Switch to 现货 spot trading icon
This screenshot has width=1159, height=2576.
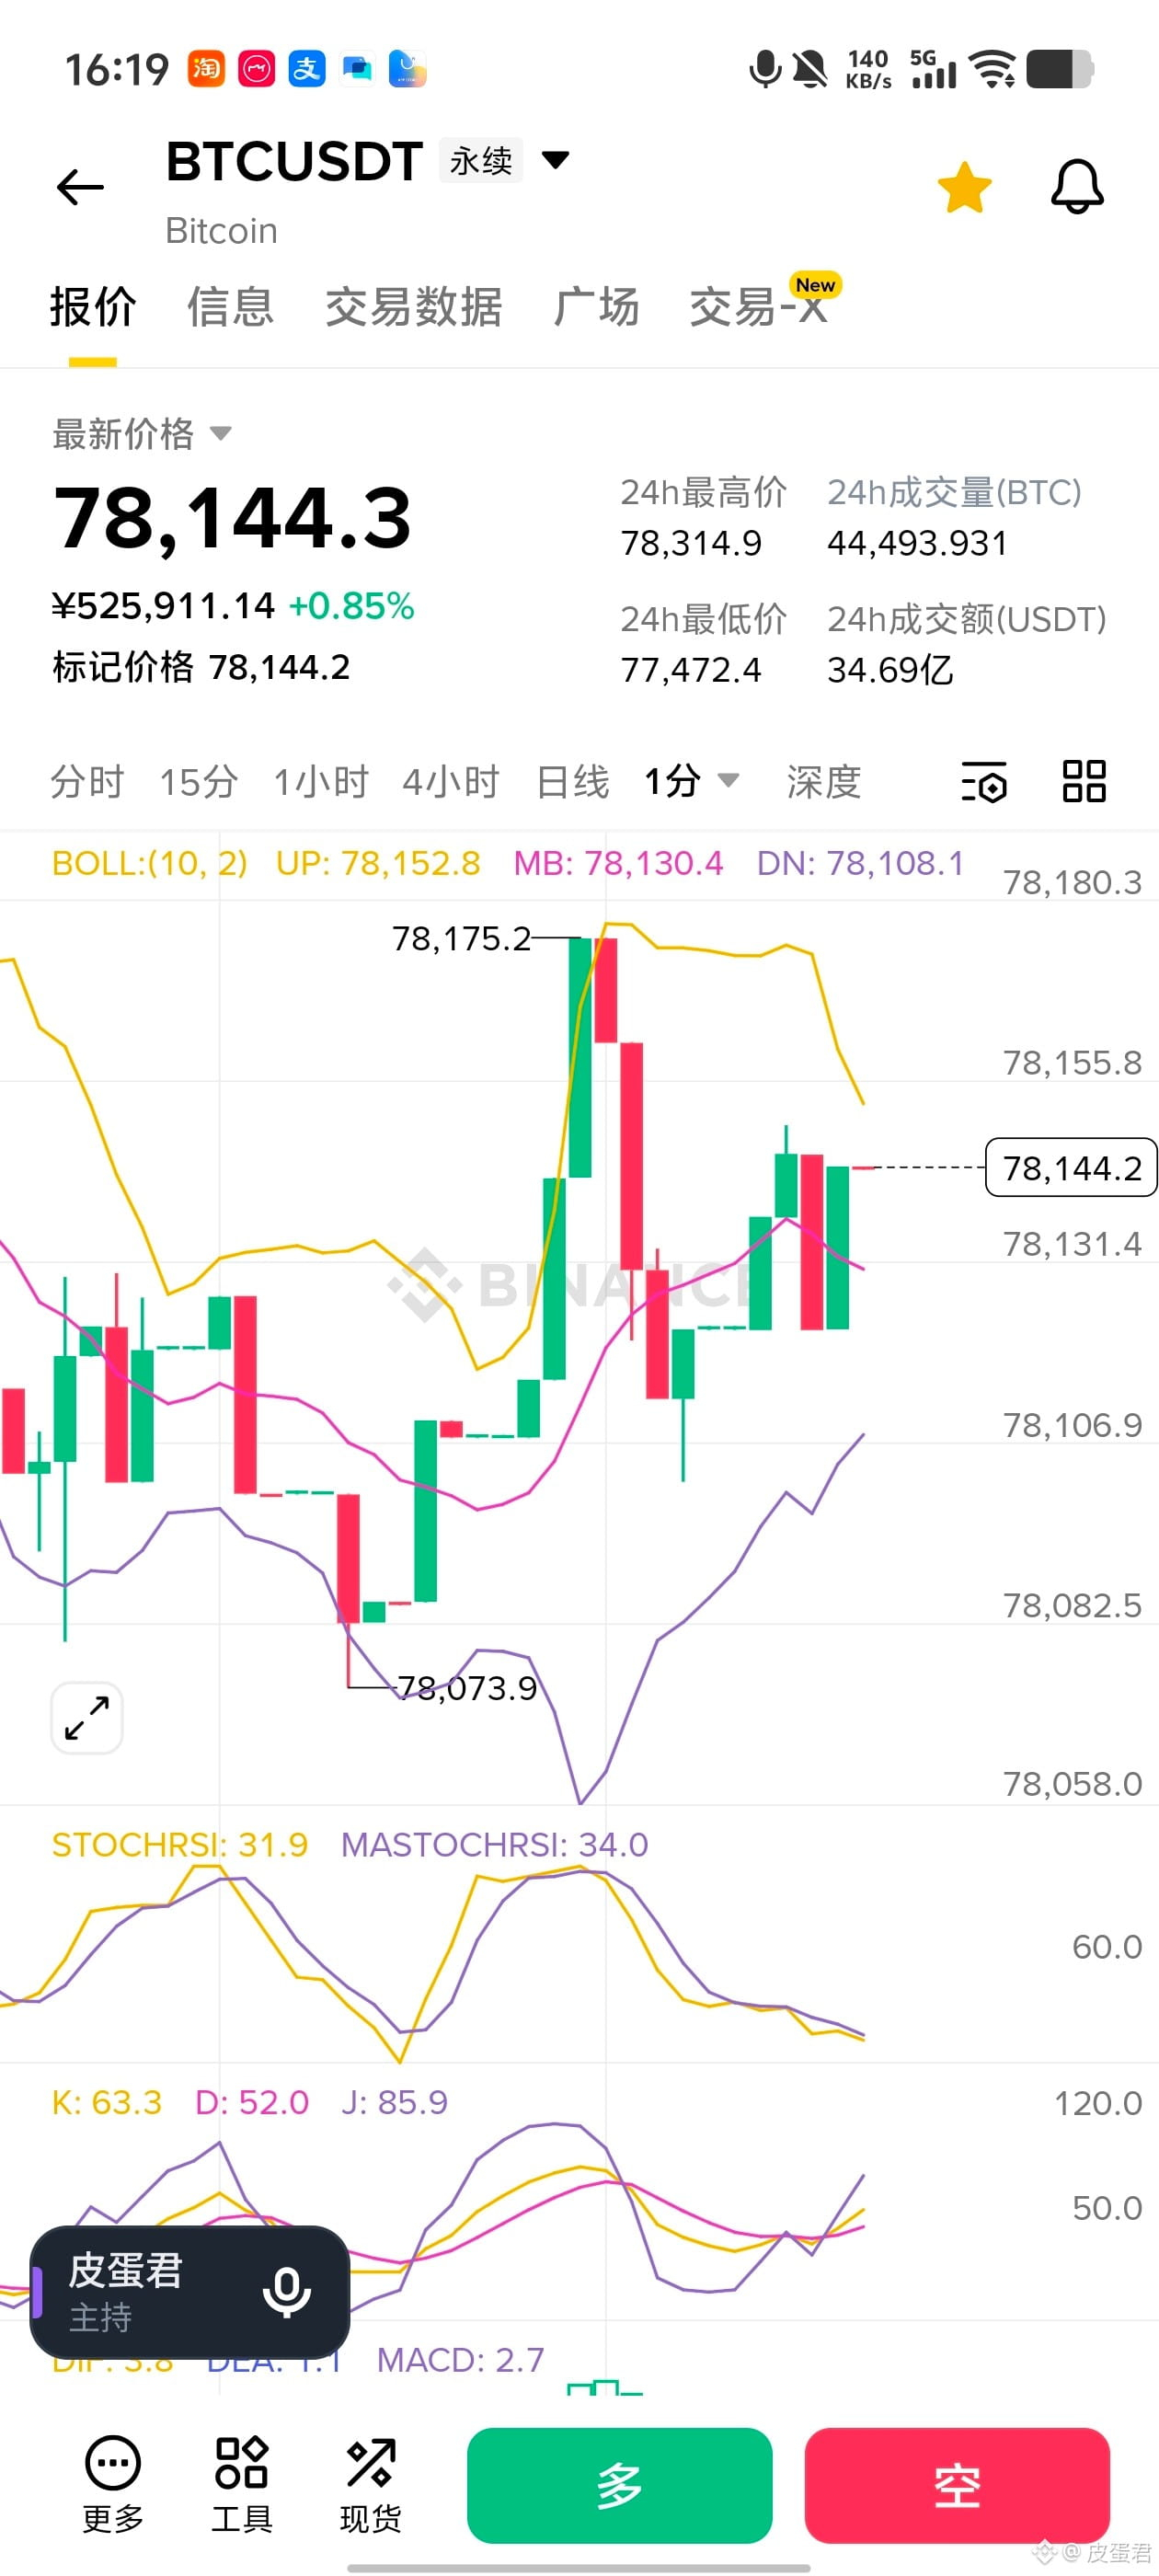pos(371,2483)
